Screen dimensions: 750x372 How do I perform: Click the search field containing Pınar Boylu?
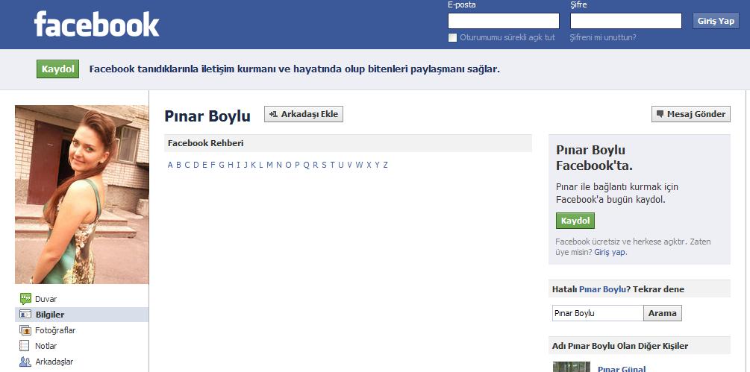tap(598, 313)
